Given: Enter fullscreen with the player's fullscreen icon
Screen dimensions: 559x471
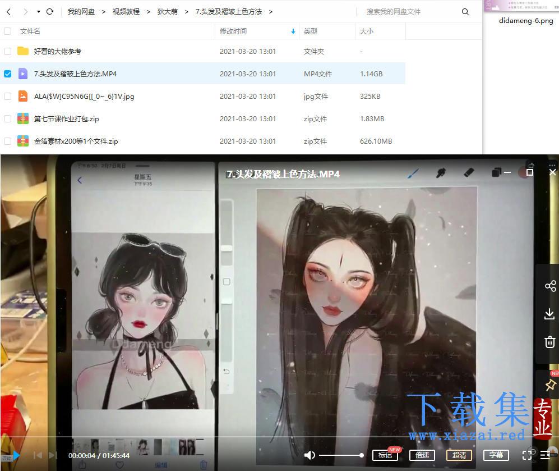Looking at the screenshot, I should (x=527, y=455).
